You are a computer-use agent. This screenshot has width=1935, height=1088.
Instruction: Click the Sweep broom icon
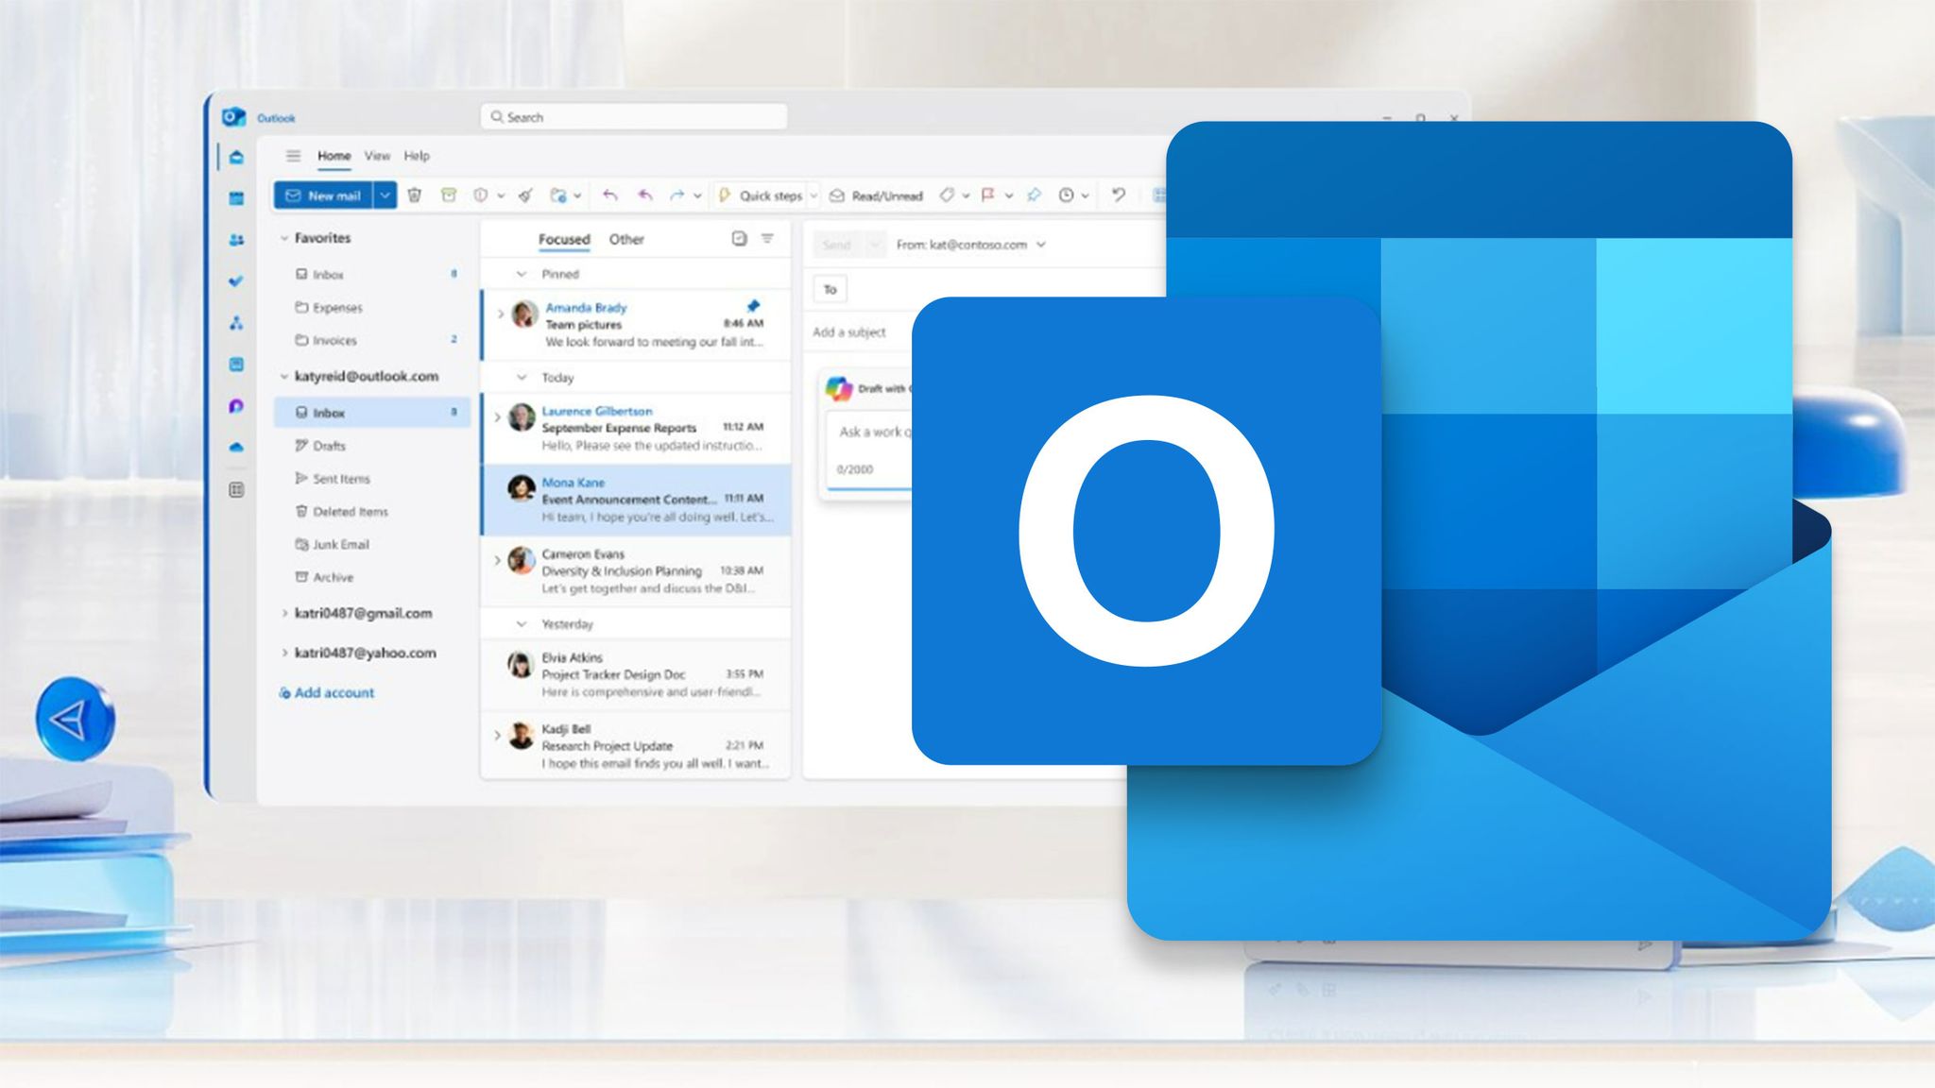pos(526,195)
